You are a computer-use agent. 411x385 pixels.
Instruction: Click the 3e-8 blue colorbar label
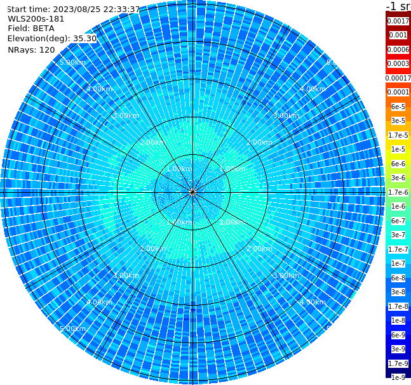click(398, 292)
